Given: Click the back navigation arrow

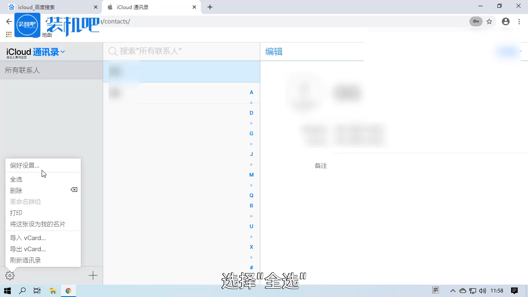Looking at the screenshot, I should coord(8,21).
